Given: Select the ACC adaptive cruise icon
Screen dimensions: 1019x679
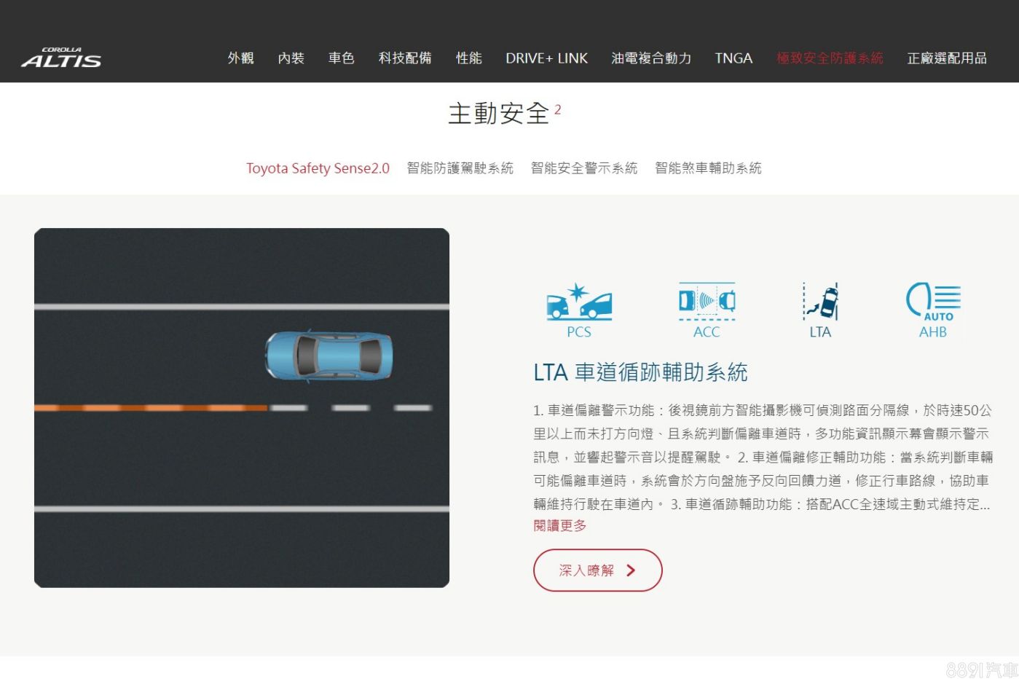Looking at the screenshot, I should [x=707, y=310].
